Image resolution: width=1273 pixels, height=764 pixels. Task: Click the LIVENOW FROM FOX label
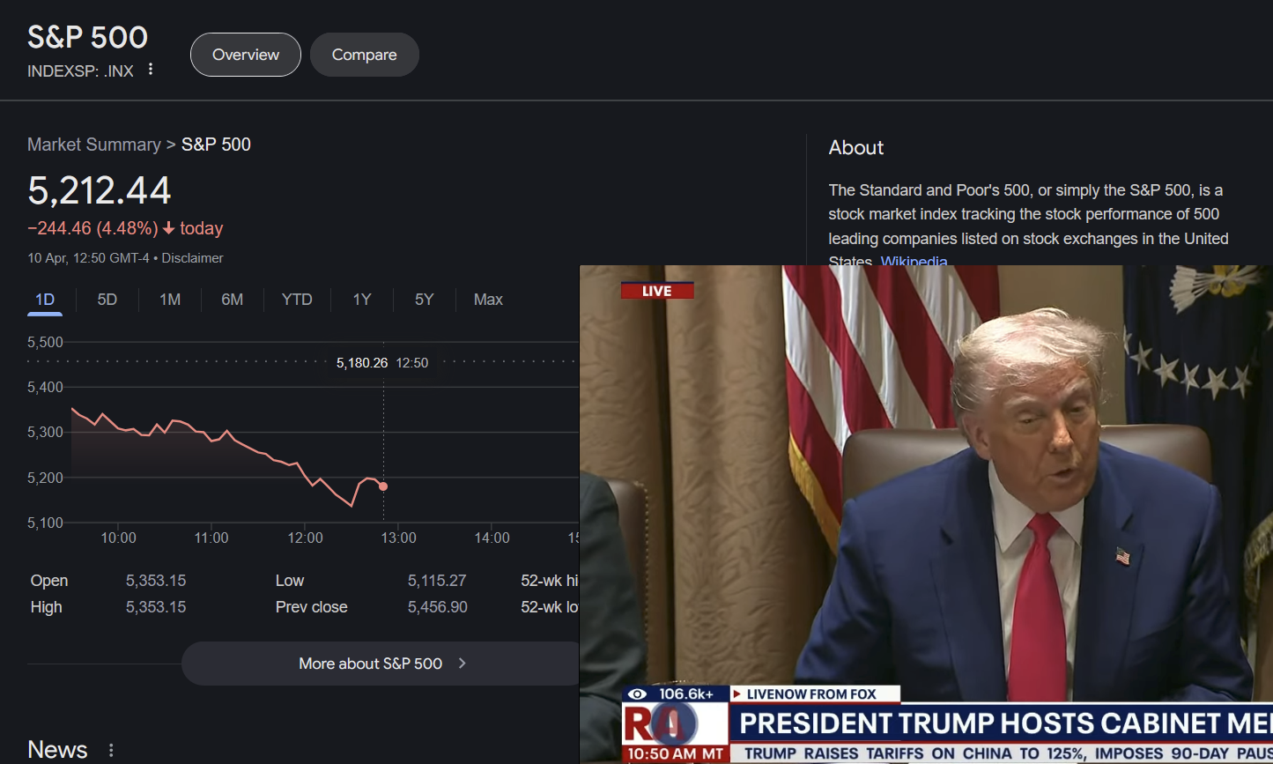811,694
